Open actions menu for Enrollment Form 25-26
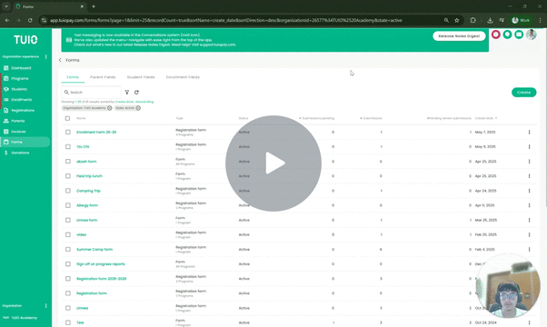547x327 pixels. tap(529, 132)
